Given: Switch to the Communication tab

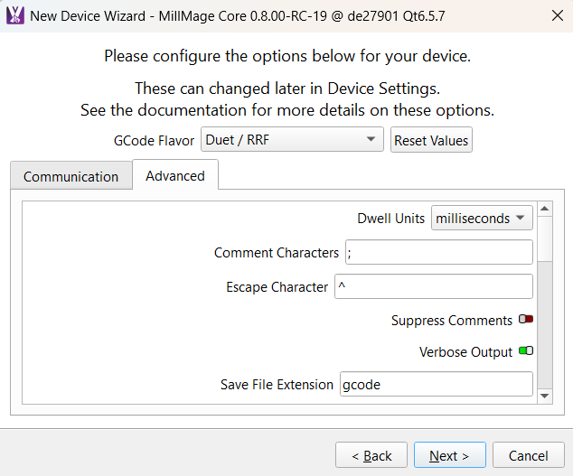Looking at the screenshot, I should tap(70, 177).
